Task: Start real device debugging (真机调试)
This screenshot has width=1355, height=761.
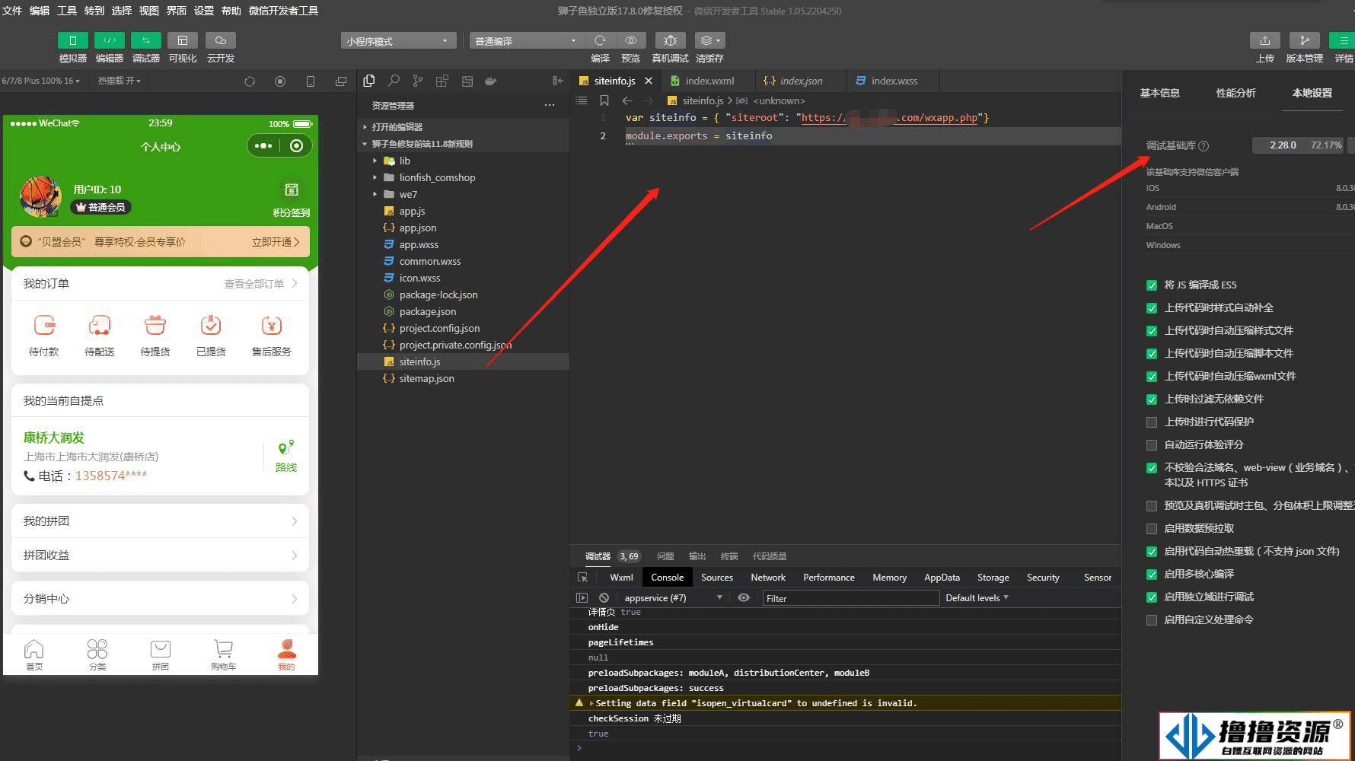Action: pos(670,40)
